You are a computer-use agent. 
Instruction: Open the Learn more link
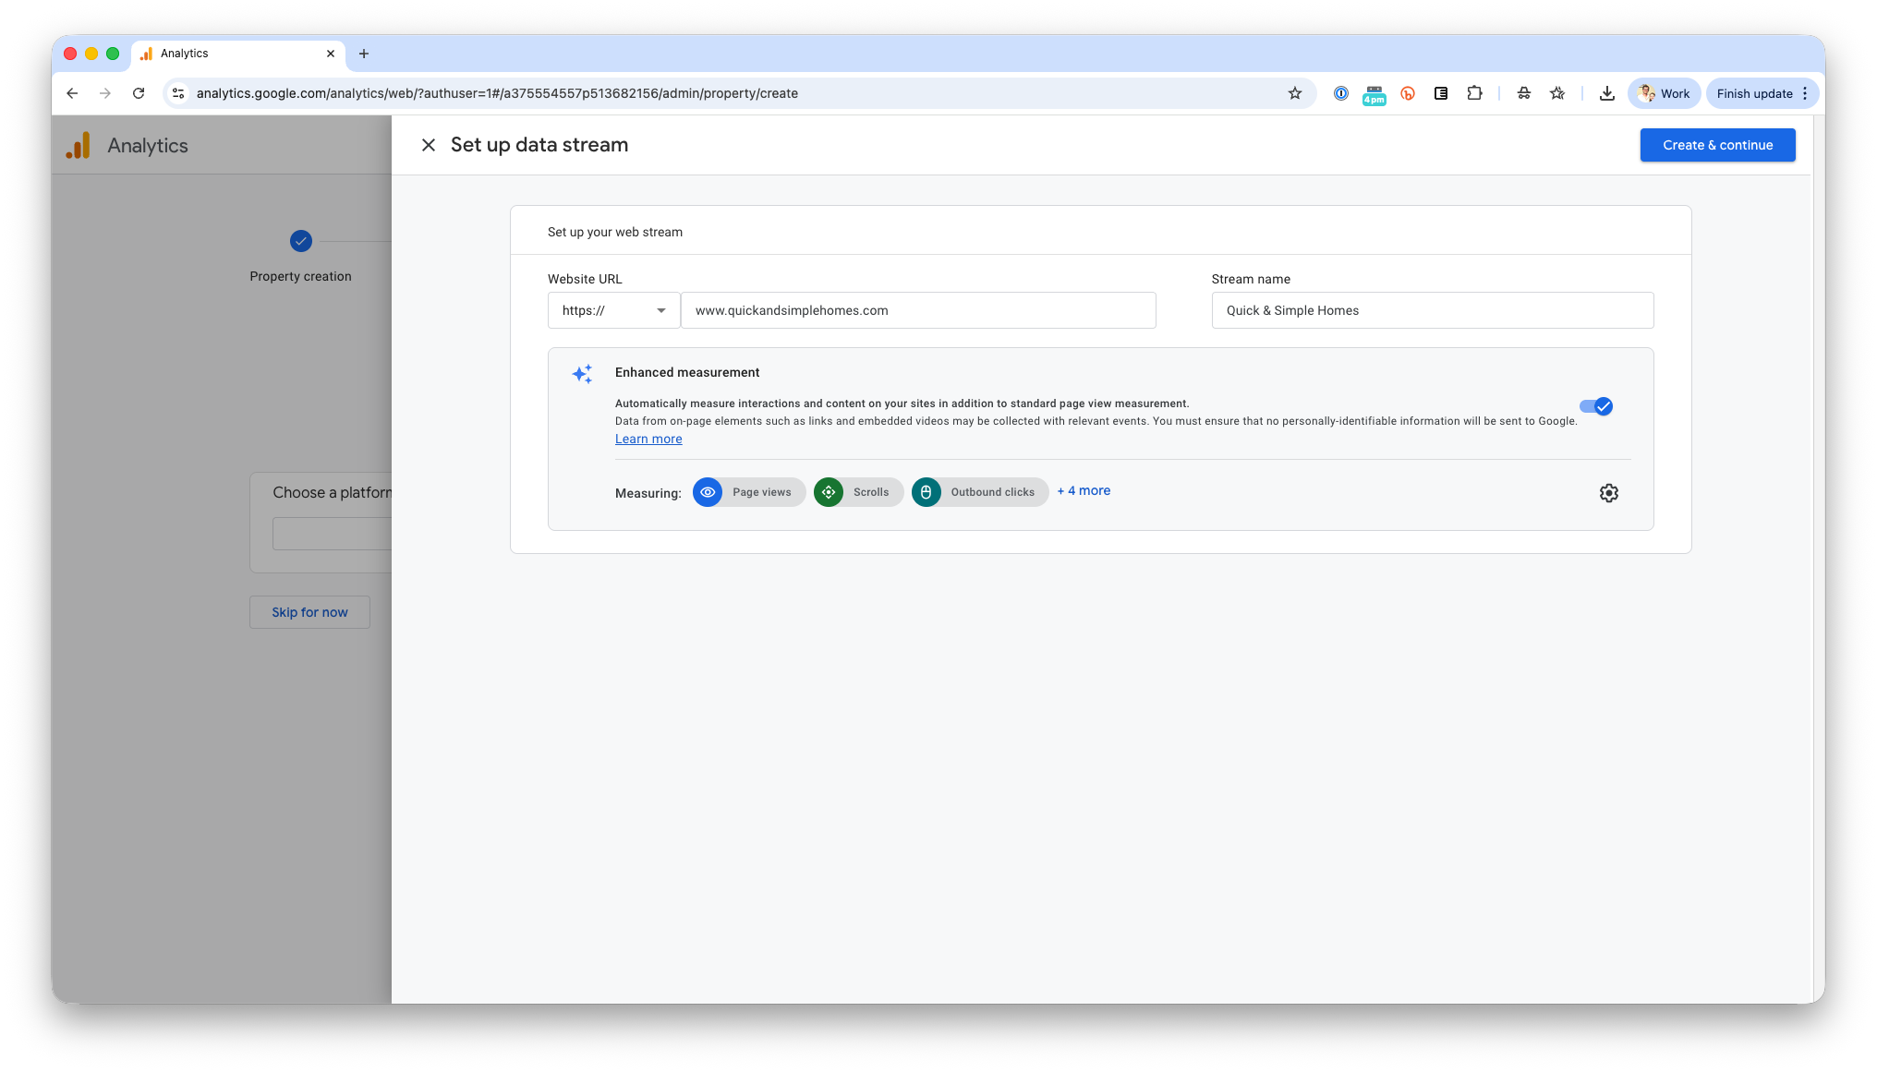[648, 440]
